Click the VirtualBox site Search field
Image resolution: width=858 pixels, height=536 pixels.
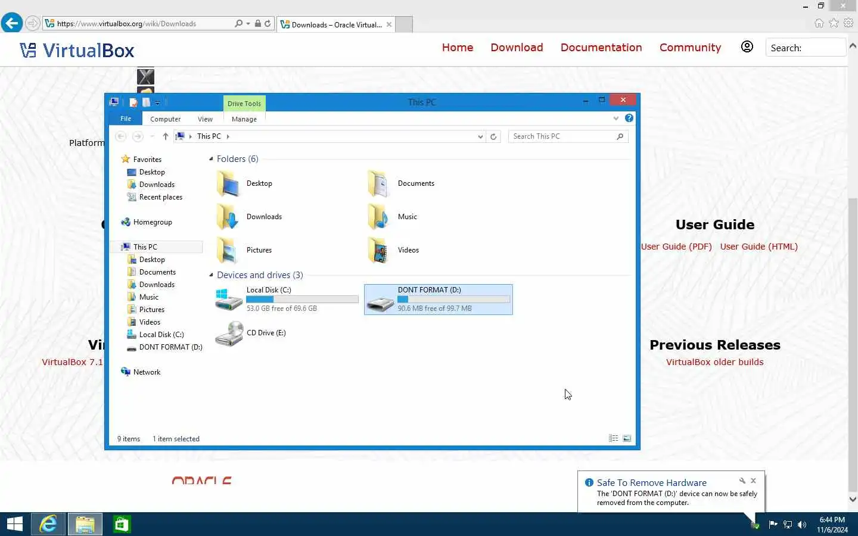(x=806, y=48)
